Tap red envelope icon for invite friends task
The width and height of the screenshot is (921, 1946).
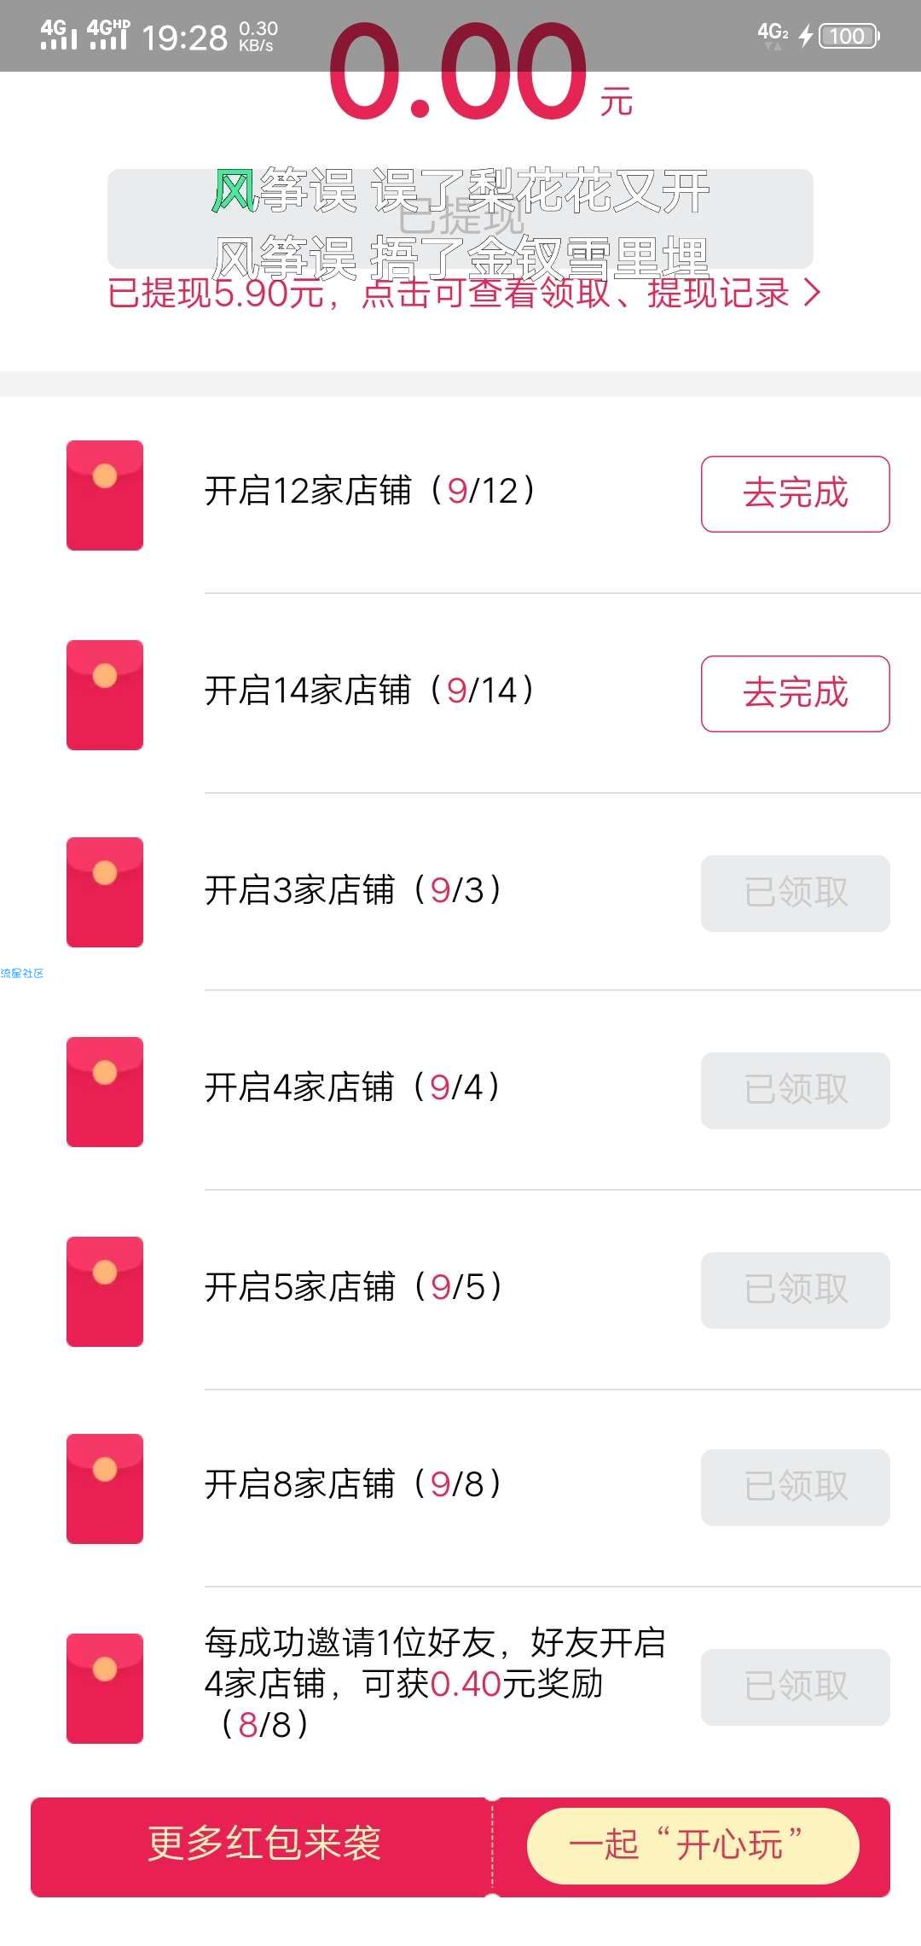point(105,1688)
